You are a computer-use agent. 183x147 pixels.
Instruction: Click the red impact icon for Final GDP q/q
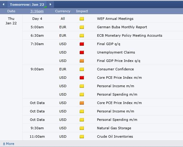(x=82, y=44)
